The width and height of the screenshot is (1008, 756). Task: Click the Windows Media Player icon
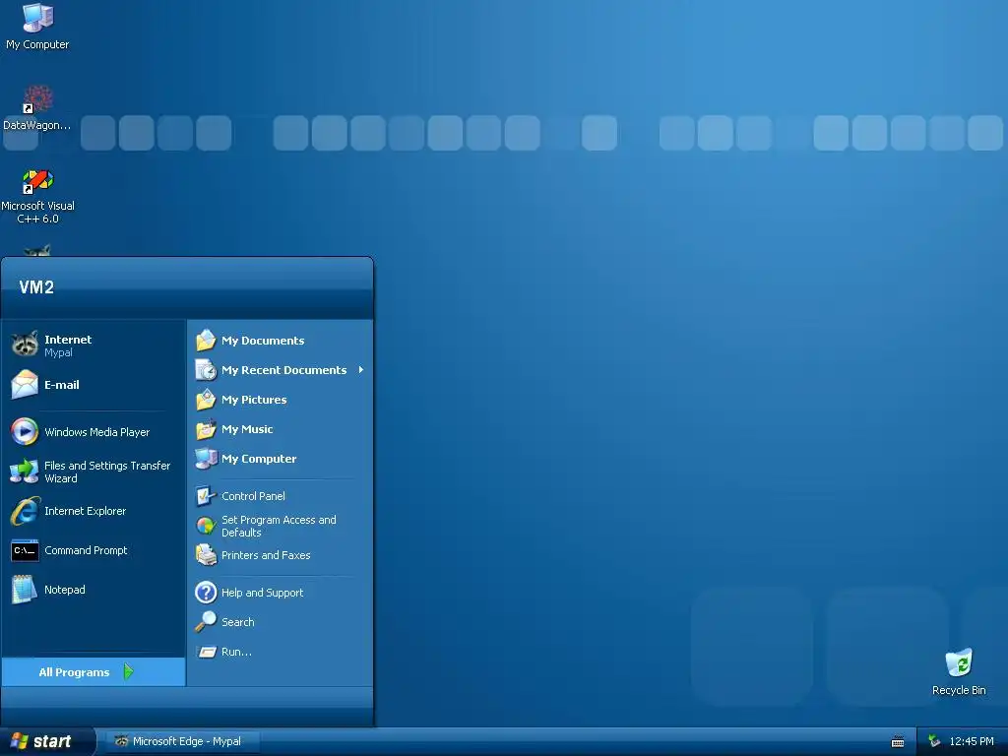[x=25, y=431]
